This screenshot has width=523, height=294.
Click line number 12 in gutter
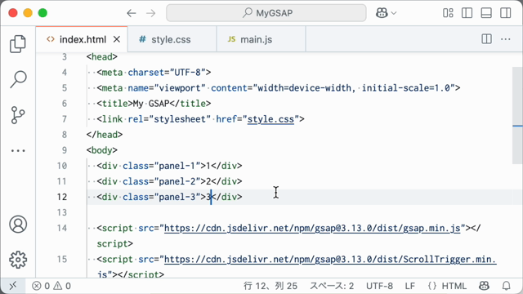click(x=62, y=197)
